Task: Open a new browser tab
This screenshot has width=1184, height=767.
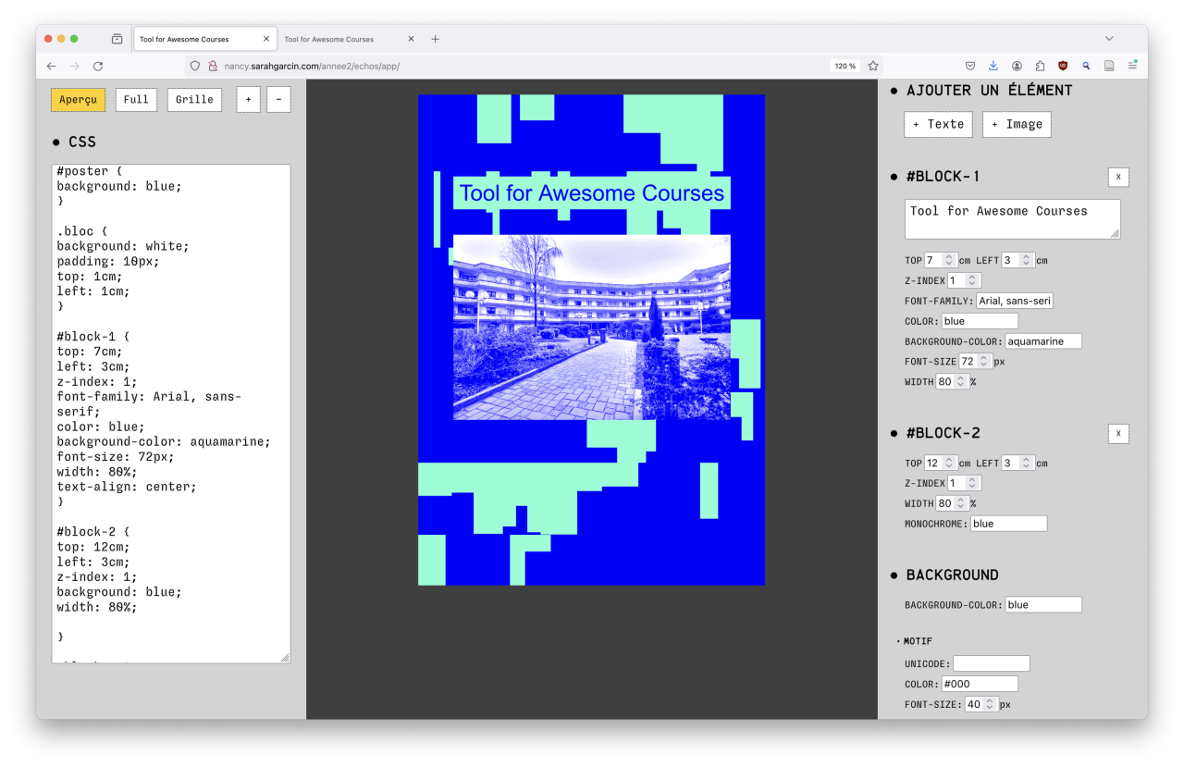Action: (x=436, y=39)
